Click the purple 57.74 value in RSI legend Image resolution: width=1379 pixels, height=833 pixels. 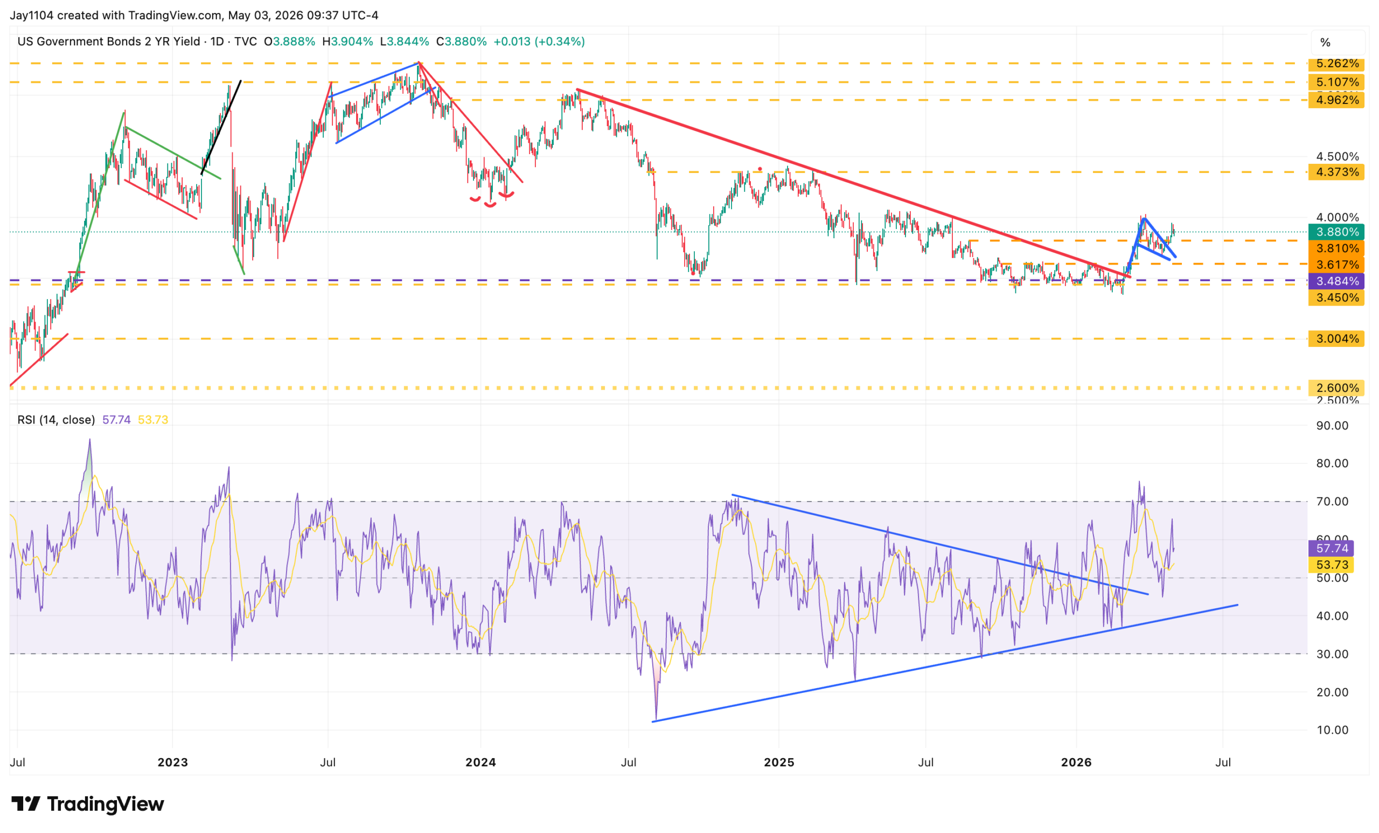pyautogui.click(x=116, y=420)
